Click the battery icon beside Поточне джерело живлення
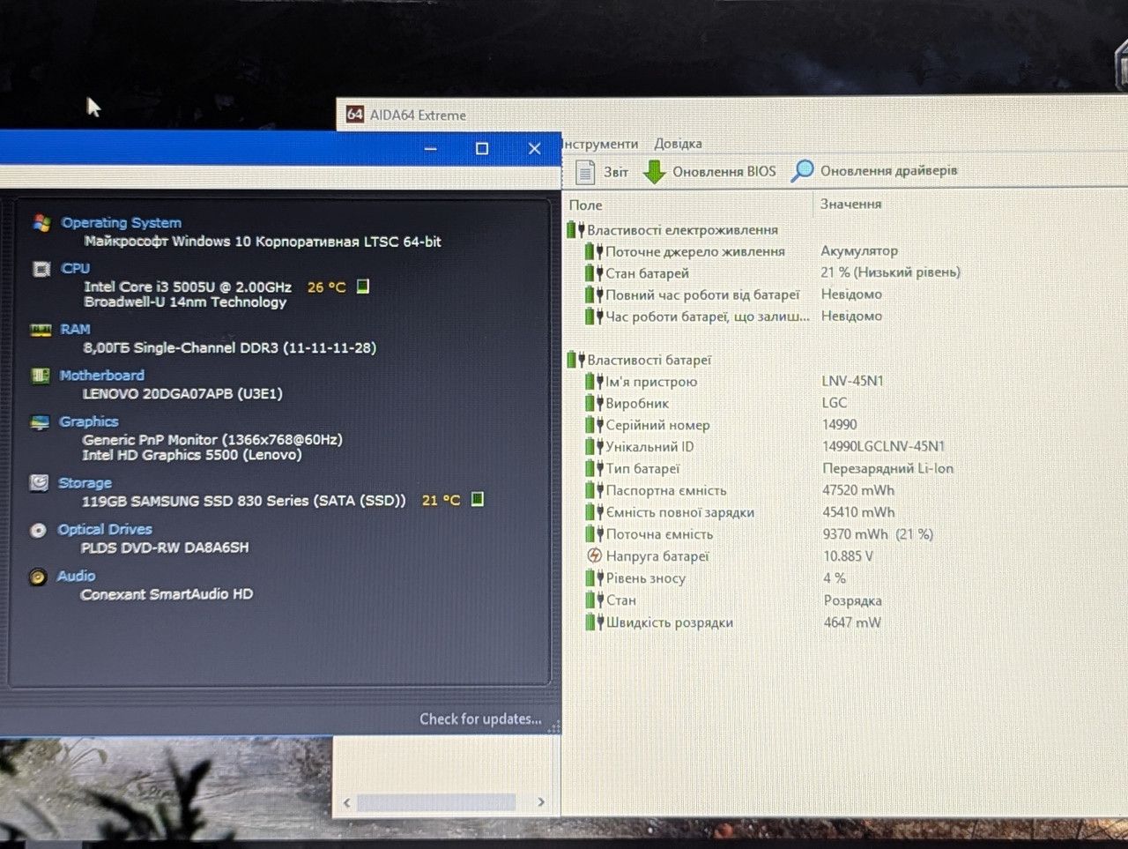This screenshot has height=849, width=1128. pyautogui.click(x=594, y=251)
